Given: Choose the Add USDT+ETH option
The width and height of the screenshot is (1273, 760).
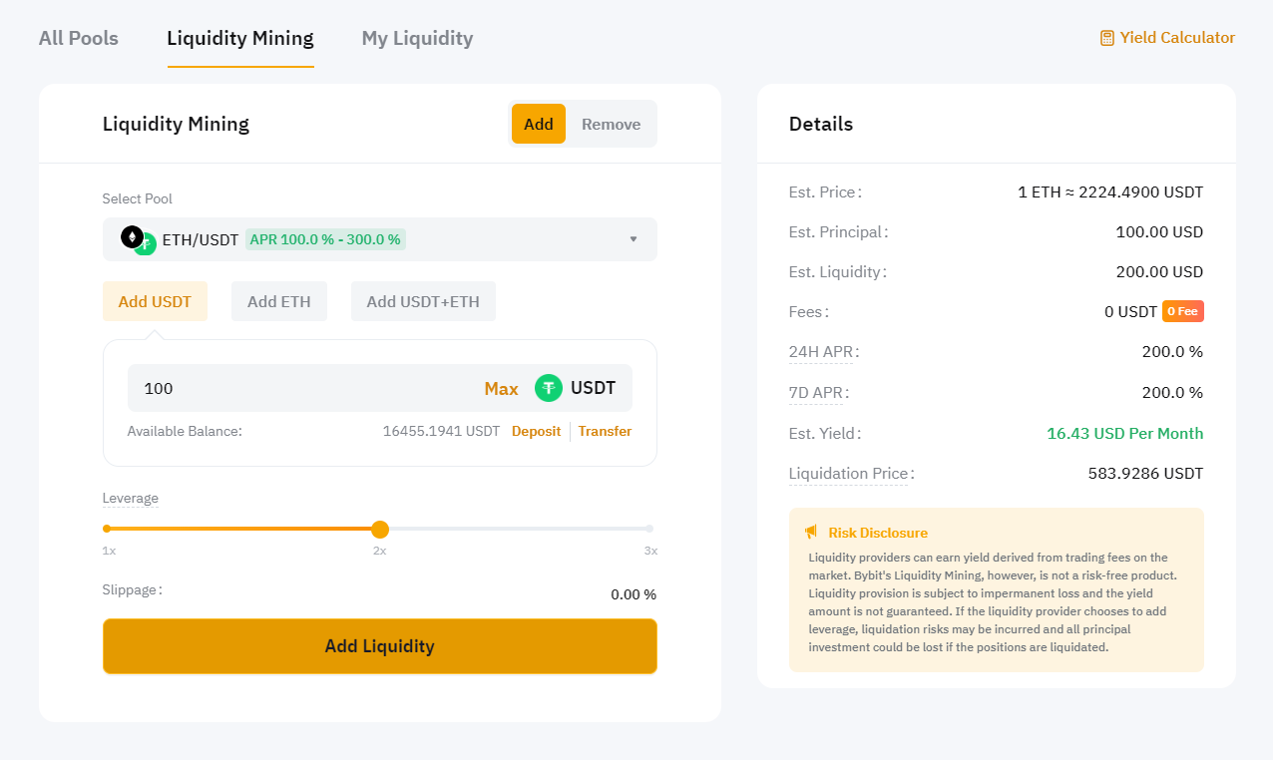Looking at the screenshot, I should 423,301.
